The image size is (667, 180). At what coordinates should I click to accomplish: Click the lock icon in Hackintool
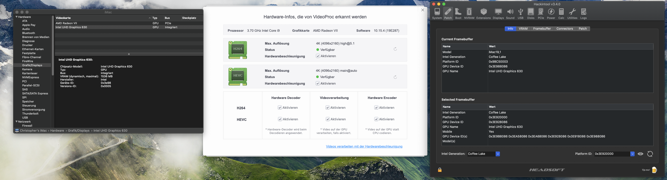(440, 170)
